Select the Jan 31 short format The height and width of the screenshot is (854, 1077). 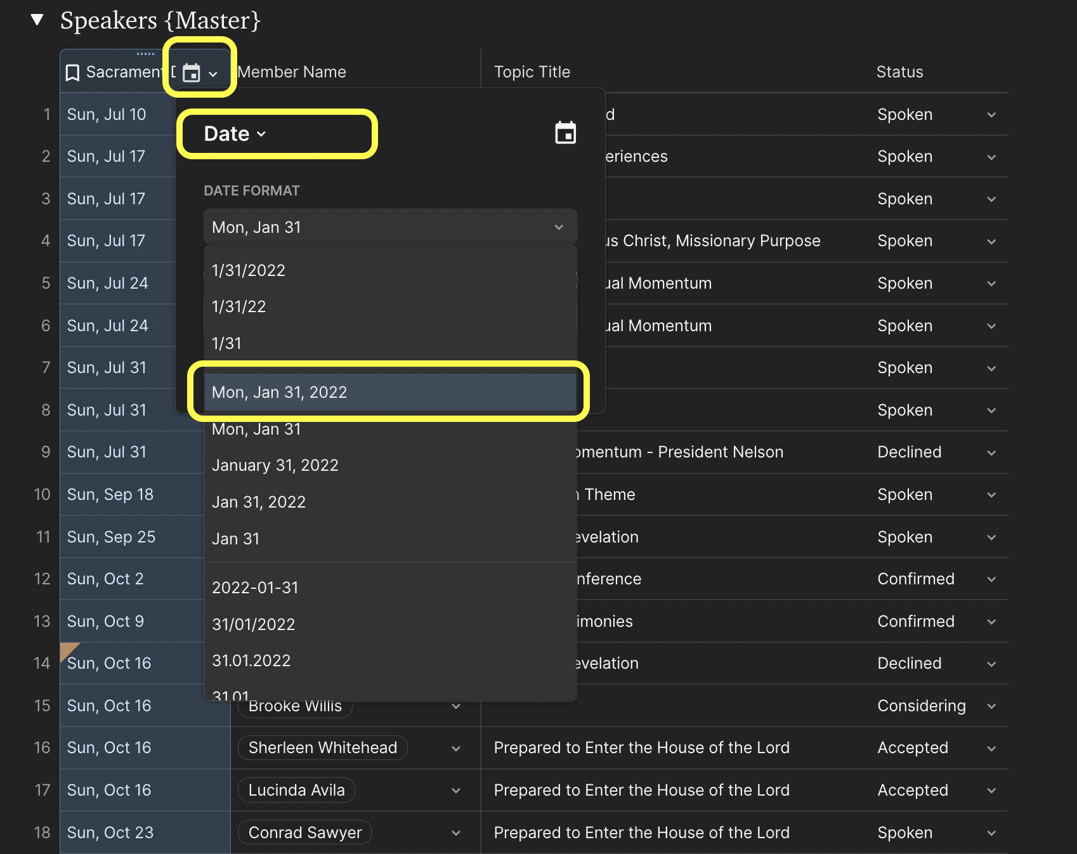tap(236, 539)
